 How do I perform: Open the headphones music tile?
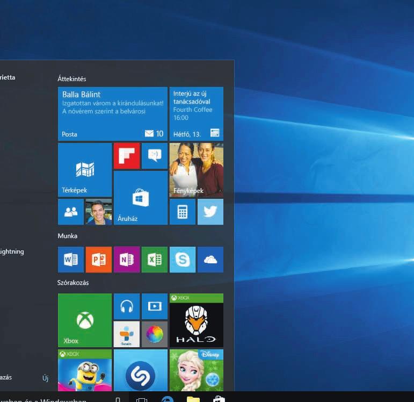(x=127, y=306)
